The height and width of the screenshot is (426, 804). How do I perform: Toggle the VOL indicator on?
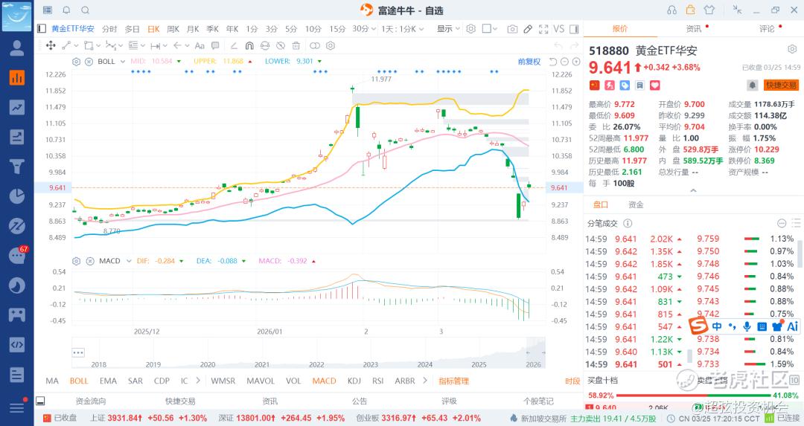pyautogui.click(x=293, y=381)
